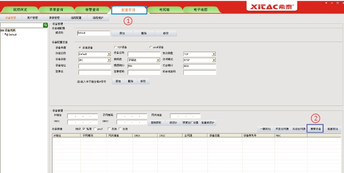This screenshot has height=173, width=344.
Task: Open the 电子地图 tab
Action: pyautogui.click(x=201, y=10)
